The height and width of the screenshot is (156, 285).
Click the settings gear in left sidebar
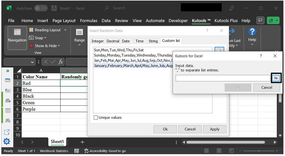tap(7, 141)
